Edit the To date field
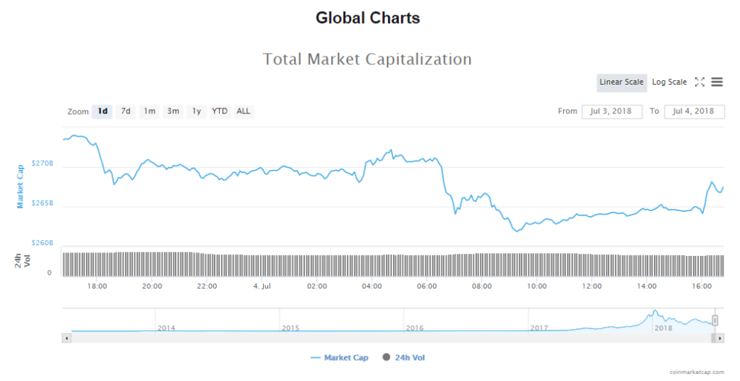This screenshot has width=740, height=381. pos(694,111)
